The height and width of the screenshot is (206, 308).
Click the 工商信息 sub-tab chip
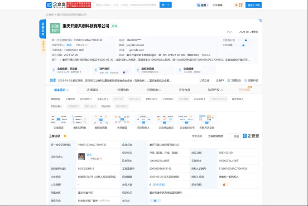[70, 99]
